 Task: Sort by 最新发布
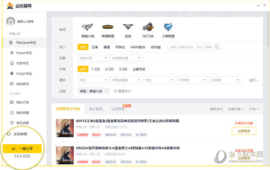pos(216,109)
